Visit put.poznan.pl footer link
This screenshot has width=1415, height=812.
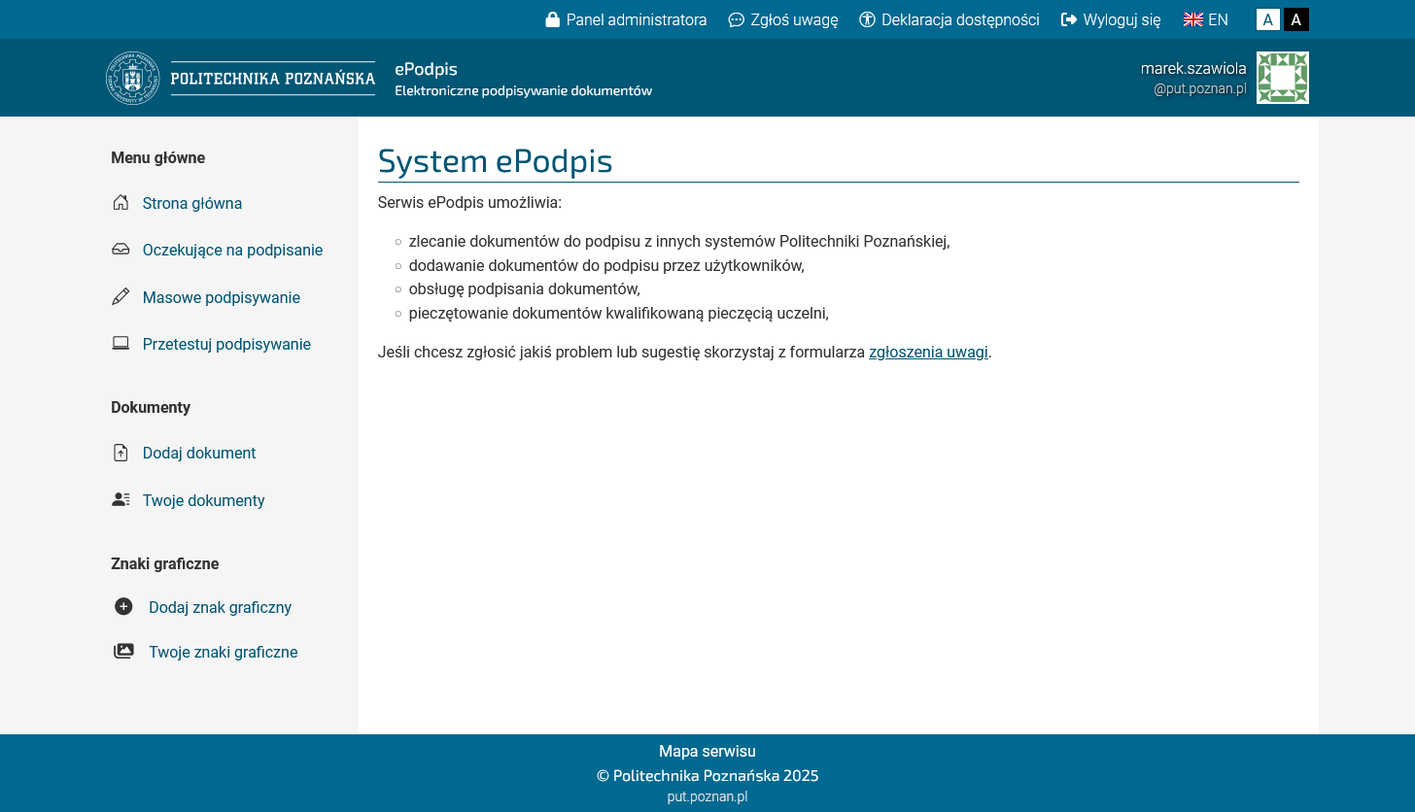pyautogui.click(x=707, y=796)
